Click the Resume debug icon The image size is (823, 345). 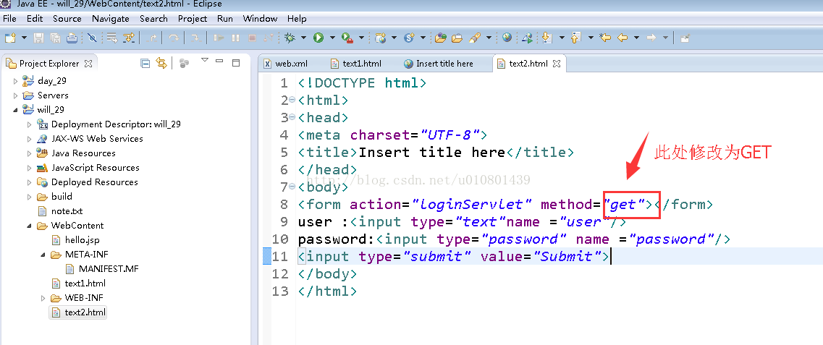click(219, 38)
